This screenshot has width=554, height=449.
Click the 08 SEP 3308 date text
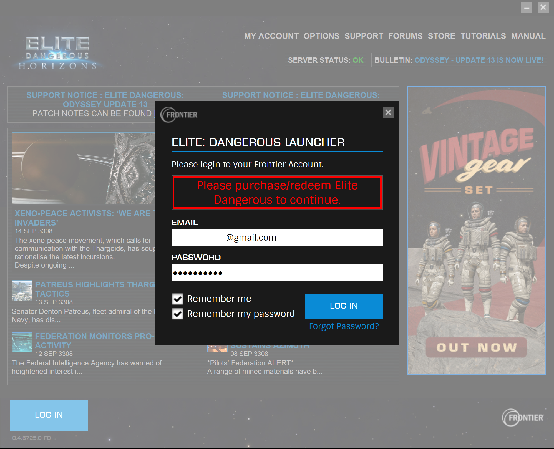pyautogui.click(x=249, y=354)
